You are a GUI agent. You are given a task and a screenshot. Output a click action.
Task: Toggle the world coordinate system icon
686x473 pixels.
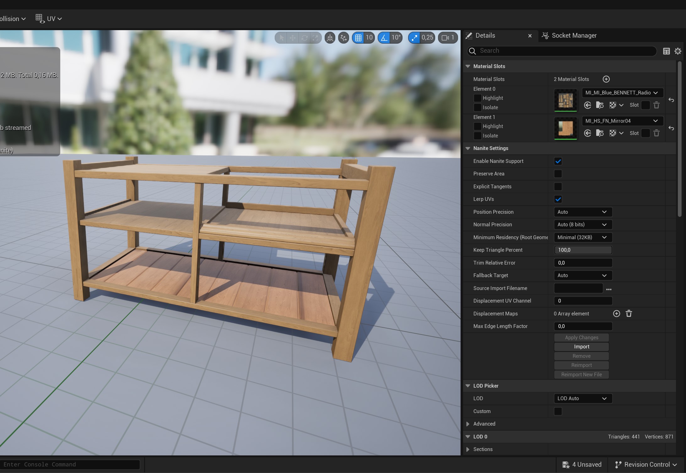coord(330,38)
